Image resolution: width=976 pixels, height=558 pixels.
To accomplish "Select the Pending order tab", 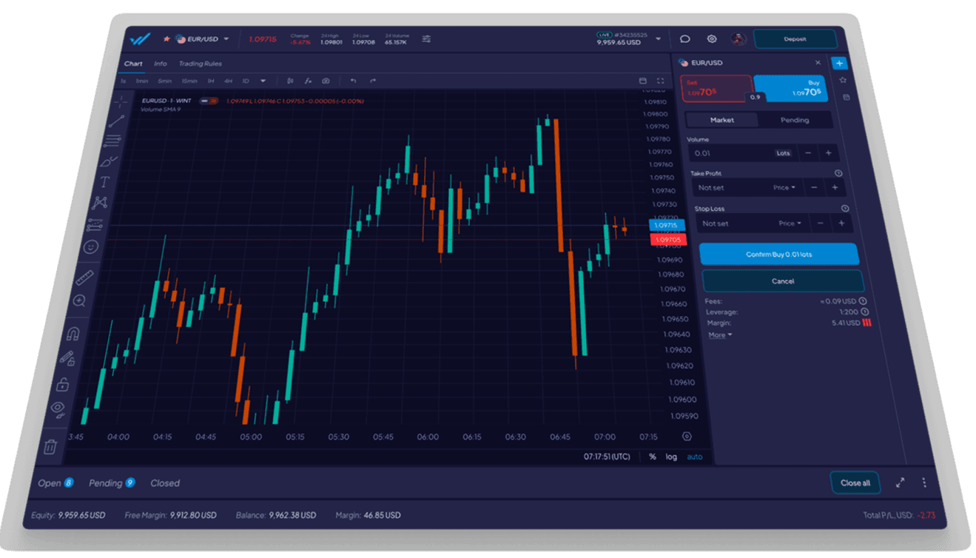I will 795,120.
